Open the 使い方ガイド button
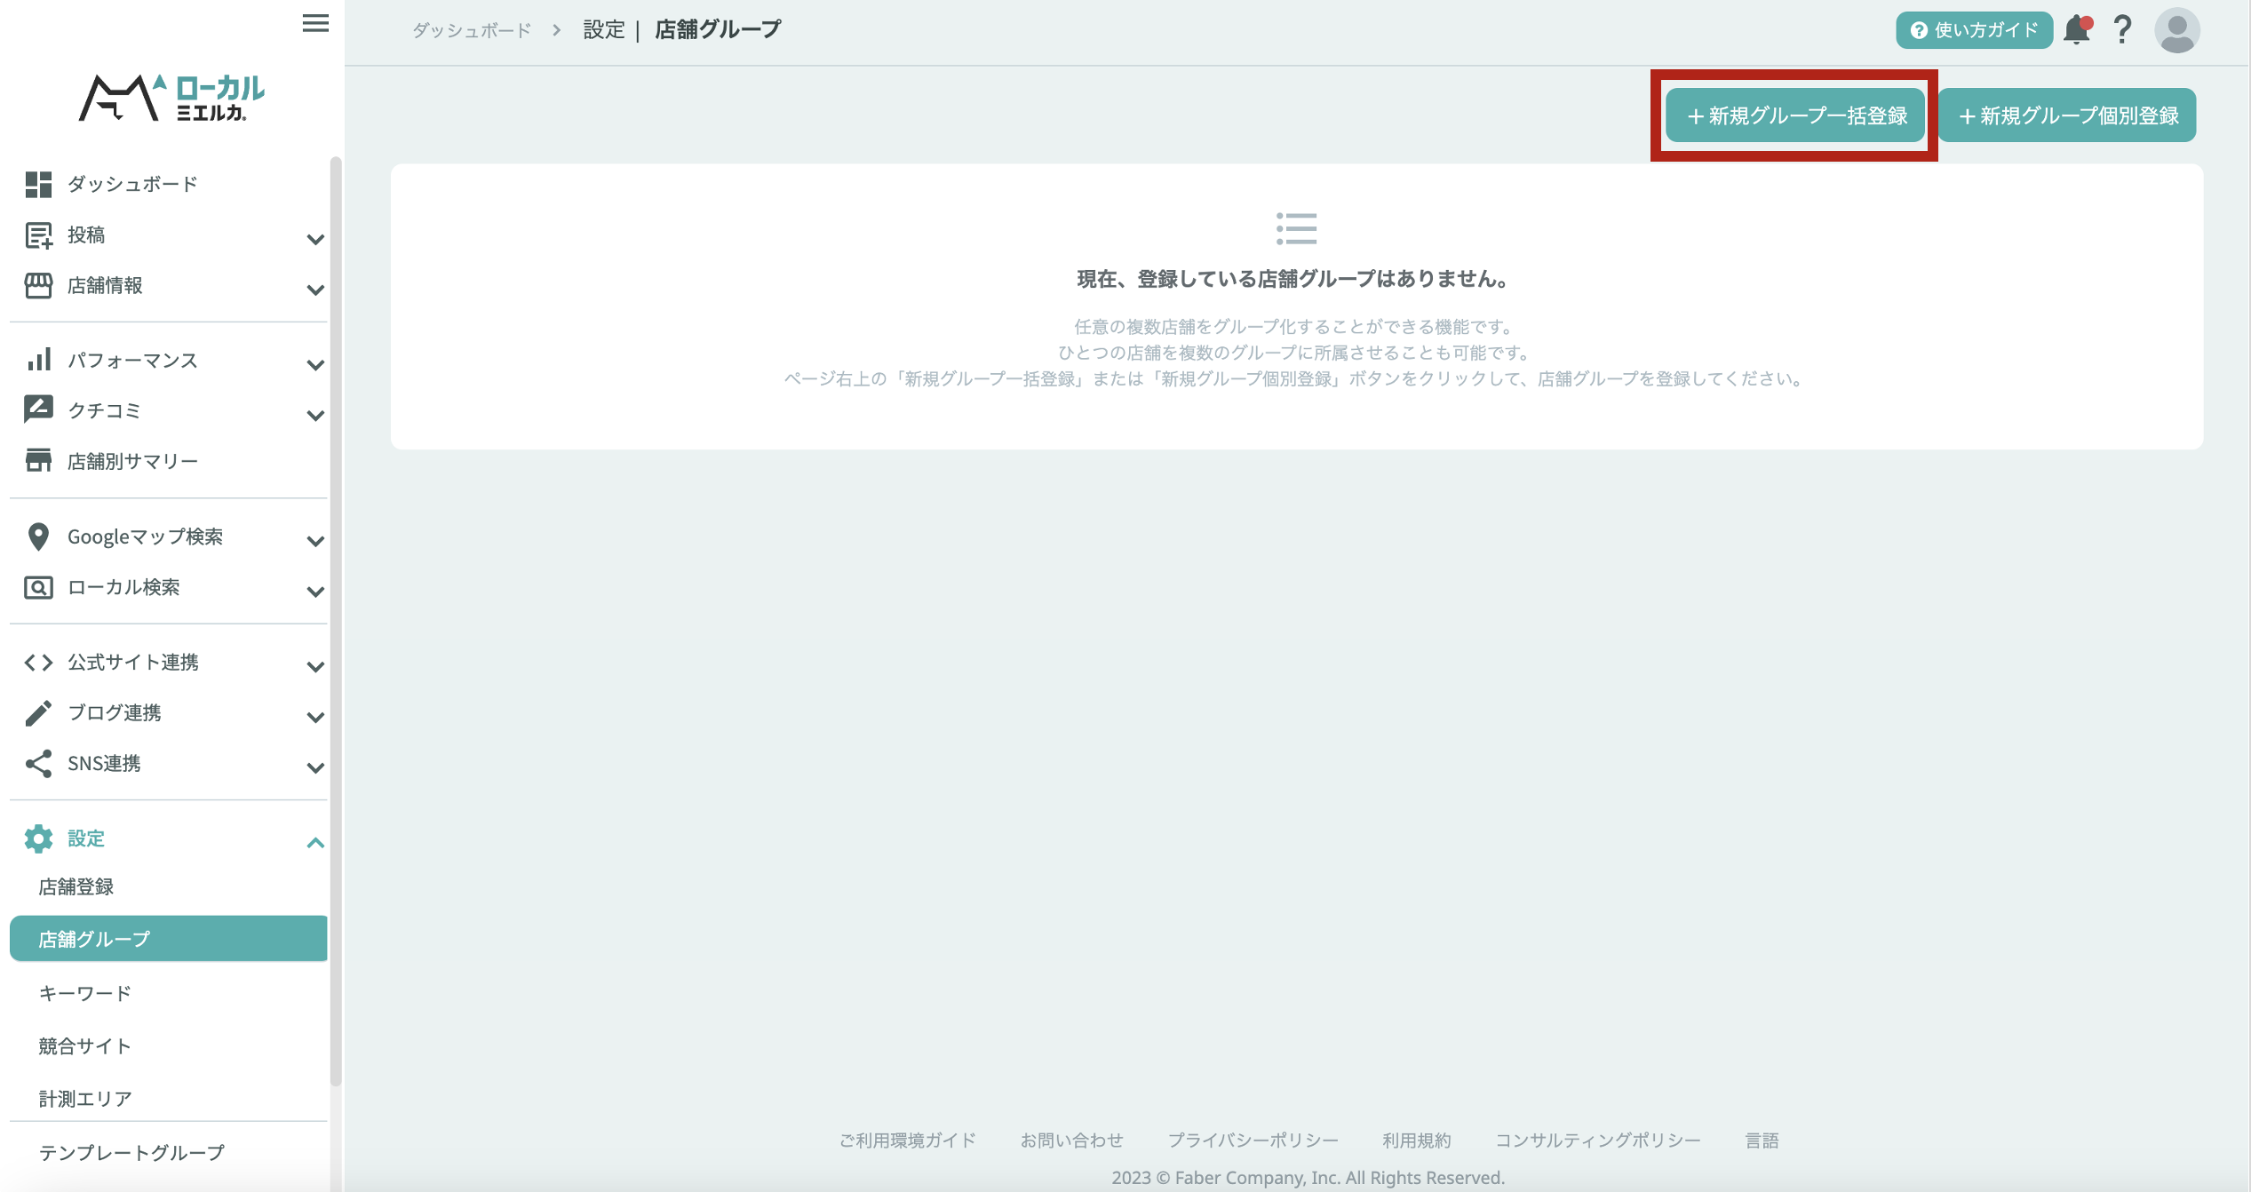The width and height of the screenshot is (2251, 1192). (x=1974, y=30)
